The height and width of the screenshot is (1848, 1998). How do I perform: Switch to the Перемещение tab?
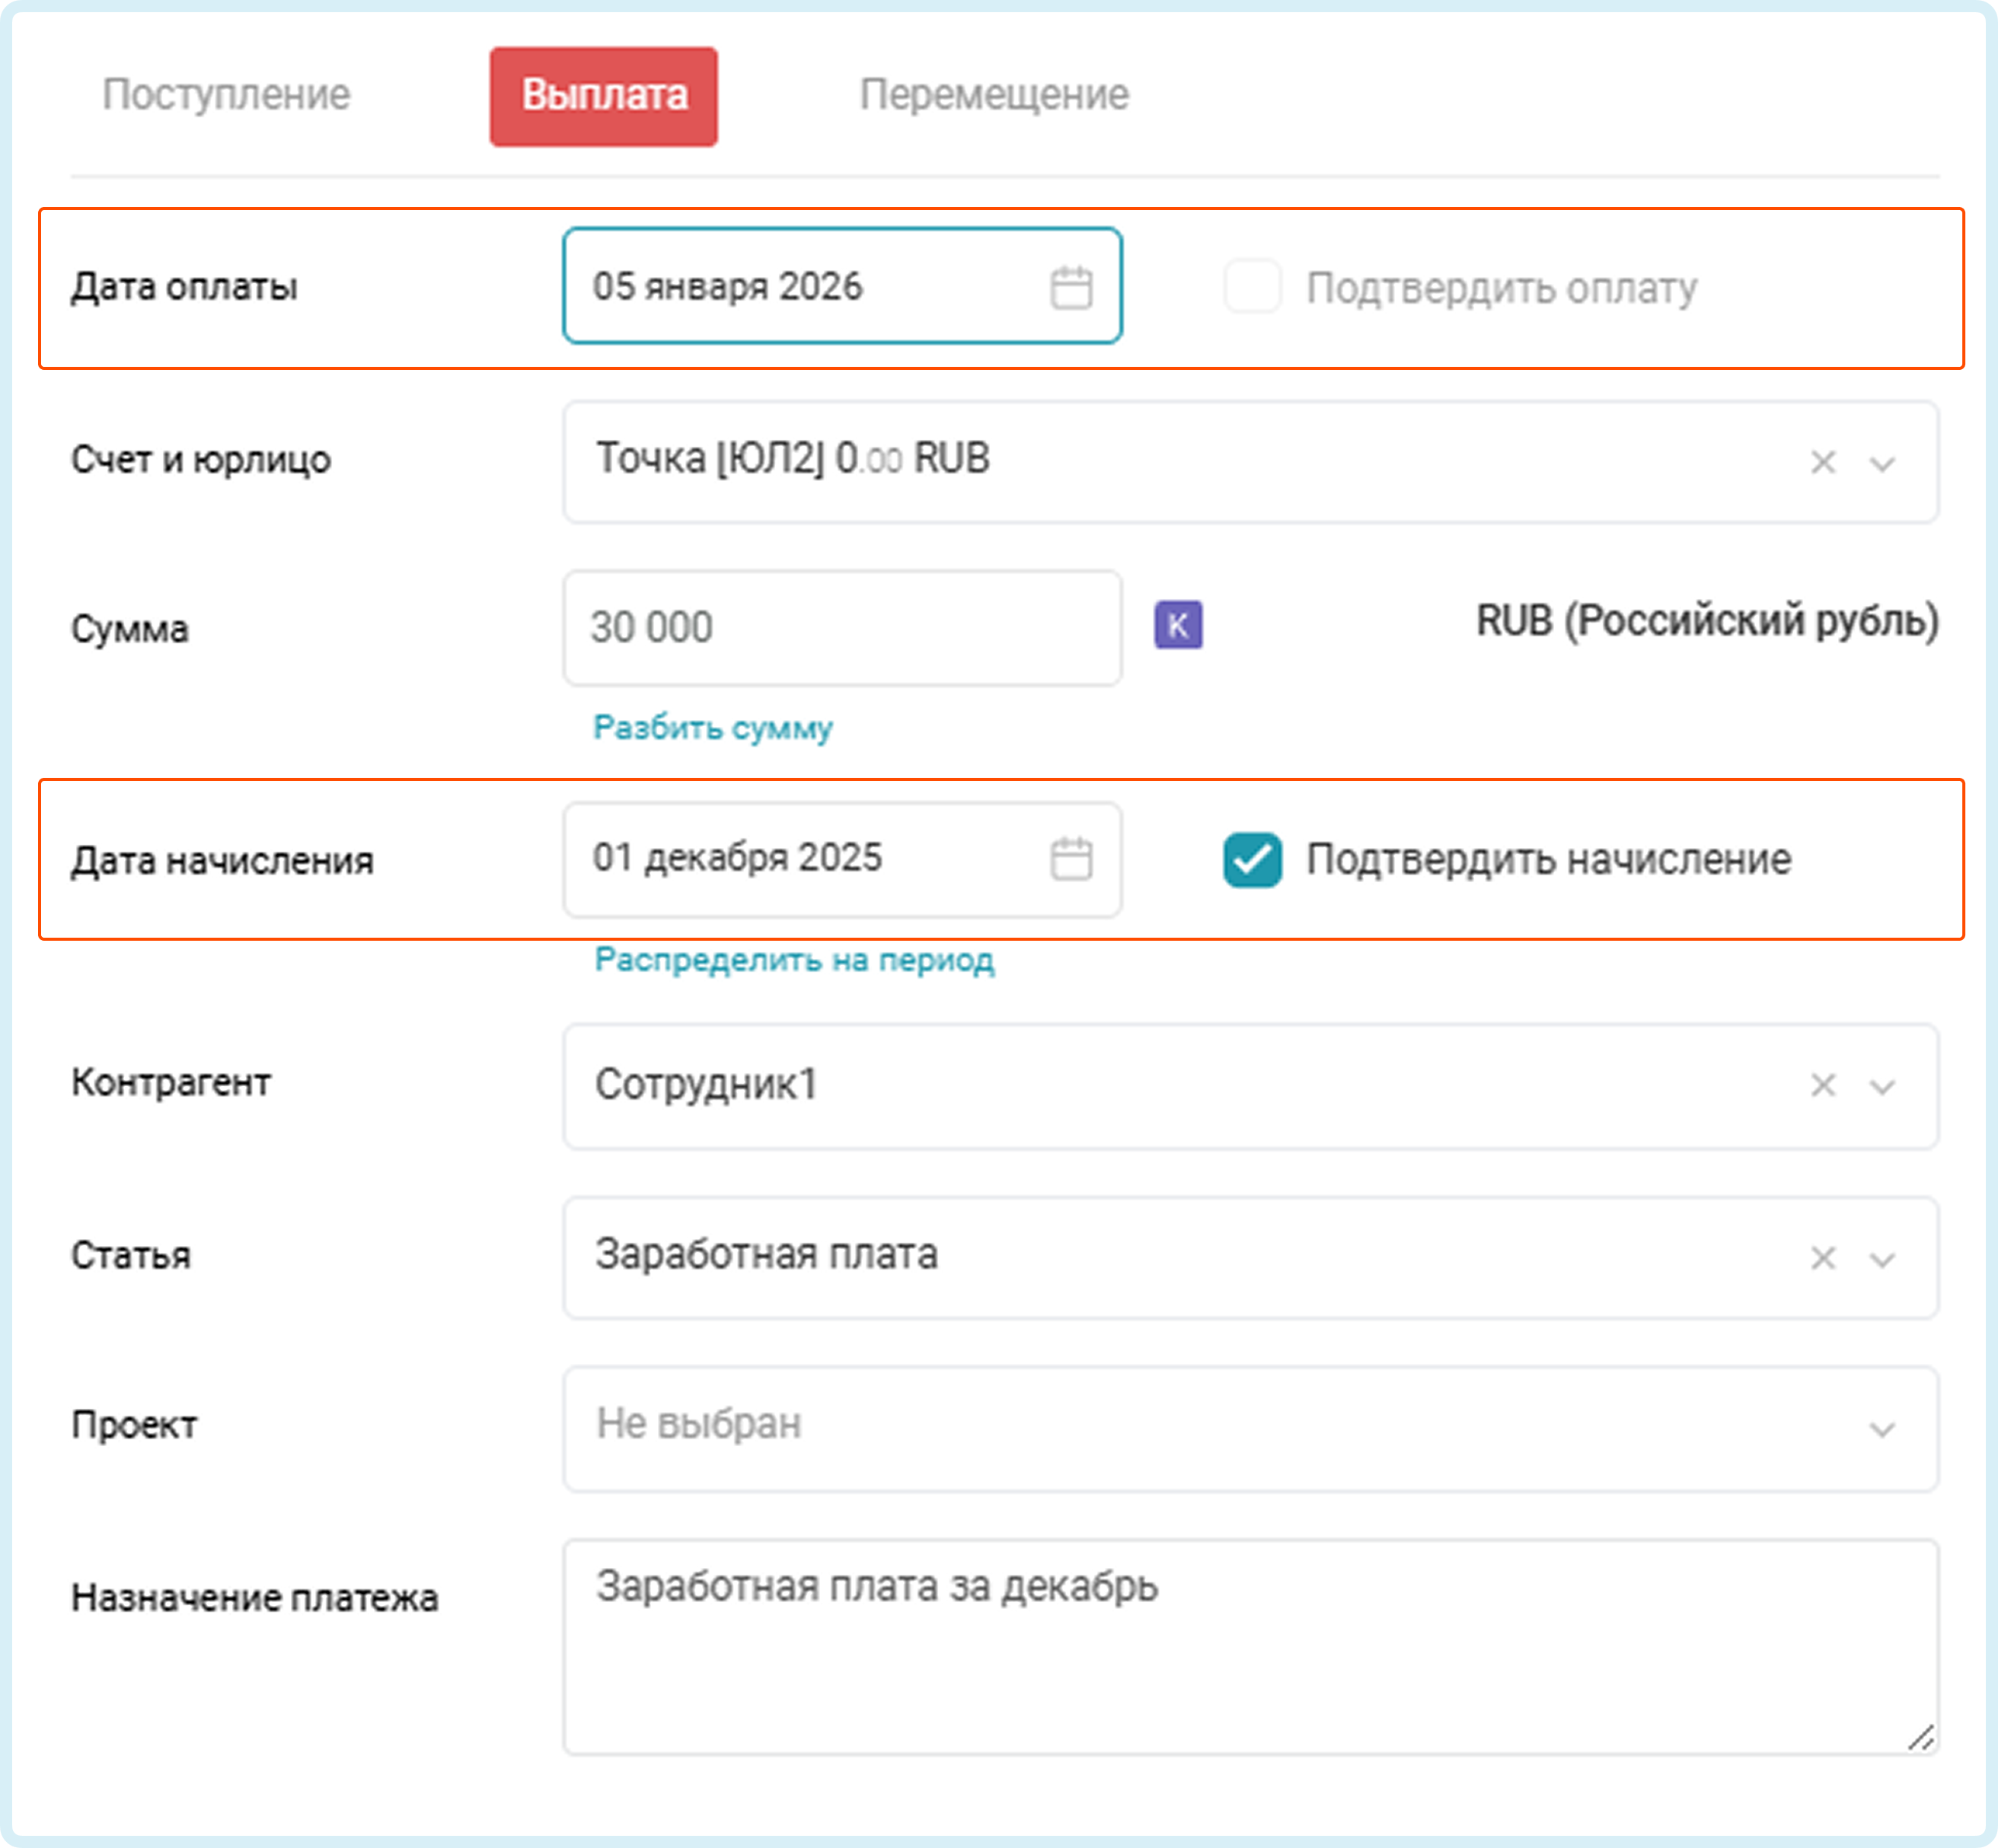point(994,95)
